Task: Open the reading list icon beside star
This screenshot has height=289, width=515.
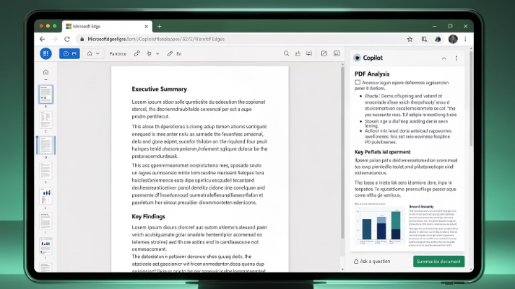Action: click(x=424, y=39)
